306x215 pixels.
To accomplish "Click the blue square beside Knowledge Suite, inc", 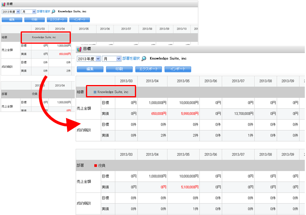I will (x=95, y=92).
